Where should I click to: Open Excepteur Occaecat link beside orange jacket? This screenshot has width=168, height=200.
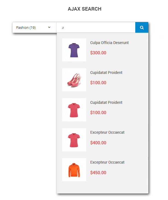(107, 162)
